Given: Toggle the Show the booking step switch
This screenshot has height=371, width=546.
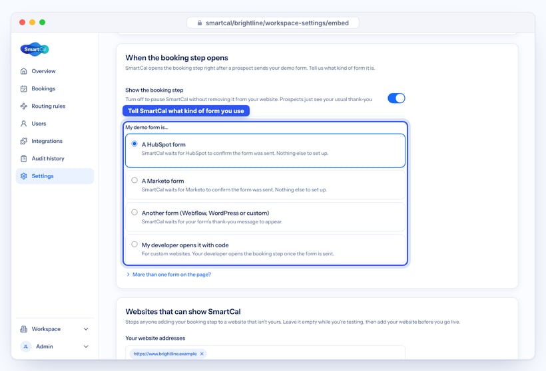Looking at the screenshot, I should click(x=396, y=98).
